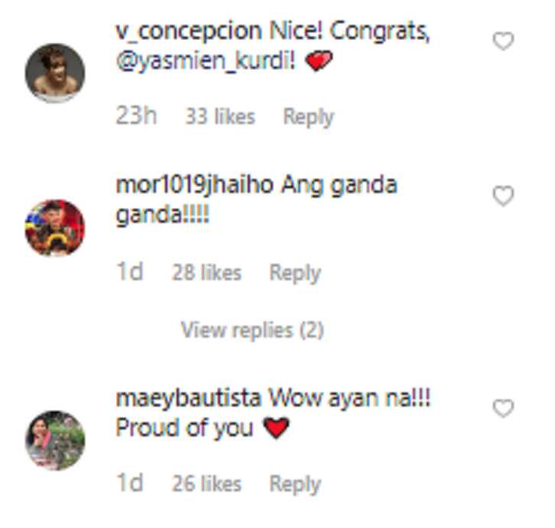View 28 likes on second comment
Viewport: 555px width, 528px height.
206,272
